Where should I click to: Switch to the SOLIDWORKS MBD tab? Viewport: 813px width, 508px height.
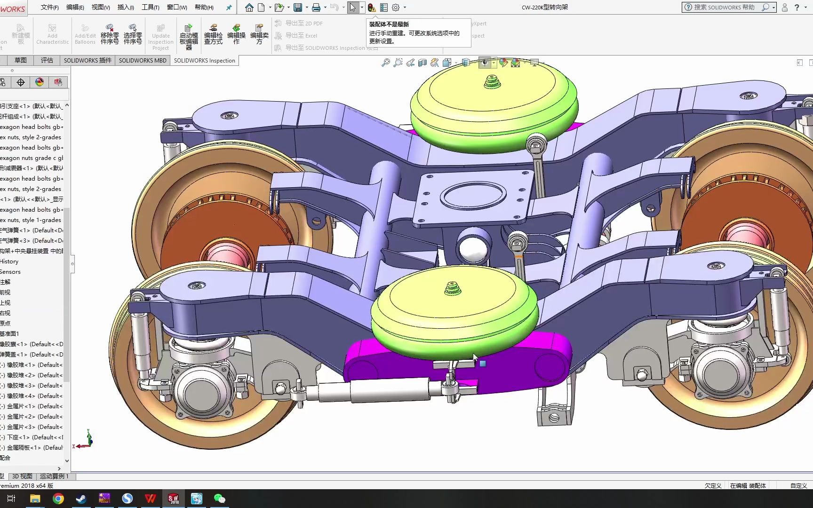pos(143,60)
